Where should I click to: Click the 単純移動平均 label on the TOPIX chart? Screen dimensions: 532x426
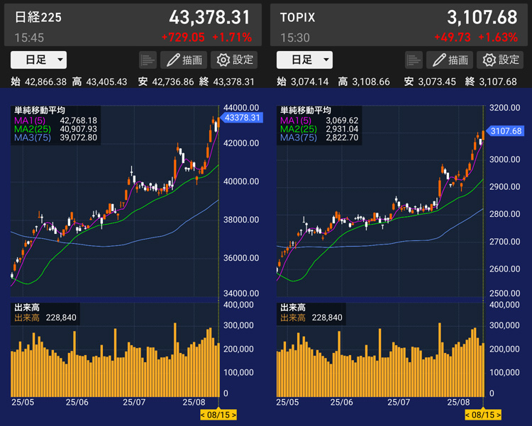(x=305, y=111)
